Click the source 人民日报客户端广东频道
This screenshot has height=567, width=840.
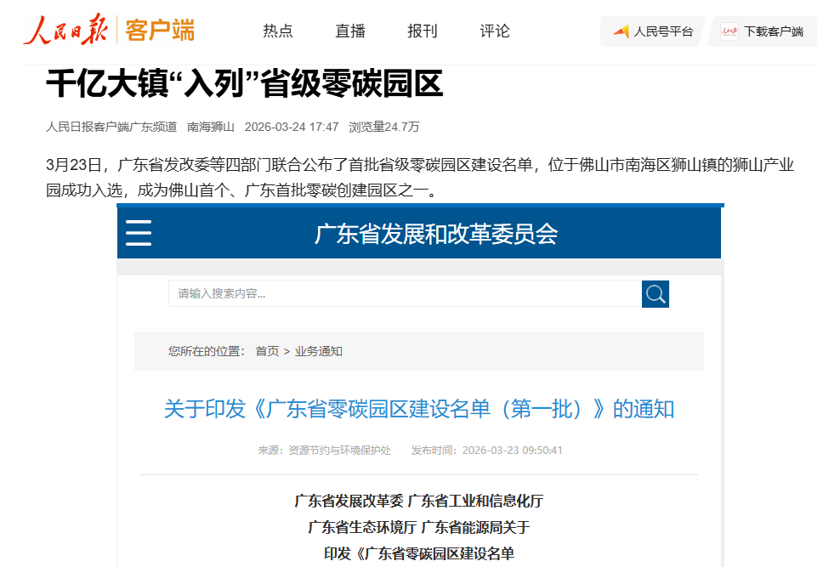[111, 127]
